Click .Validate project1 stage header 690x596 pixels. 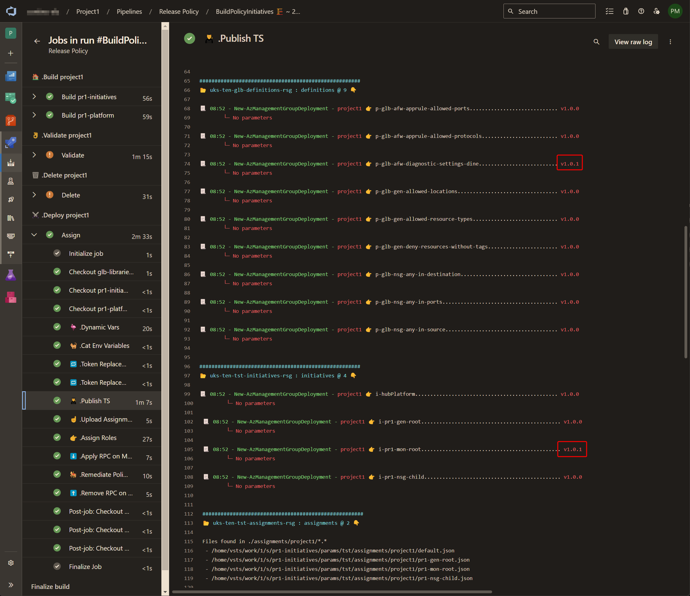92,135
